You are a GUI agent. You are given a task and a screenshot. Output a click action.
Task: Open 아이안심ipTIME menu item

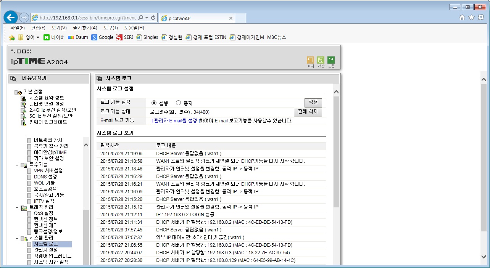click(x=50, y=152)
